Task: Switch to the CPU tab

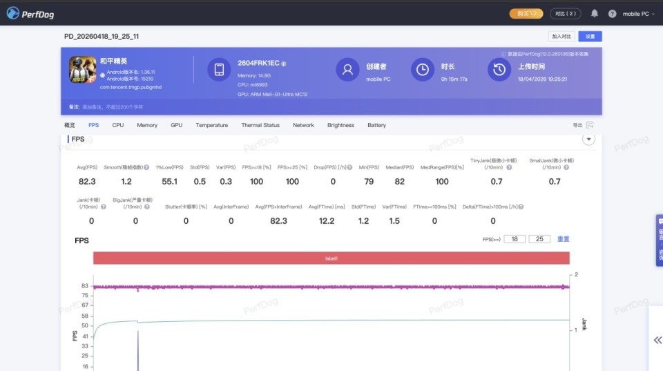Action: coord(118,125)
